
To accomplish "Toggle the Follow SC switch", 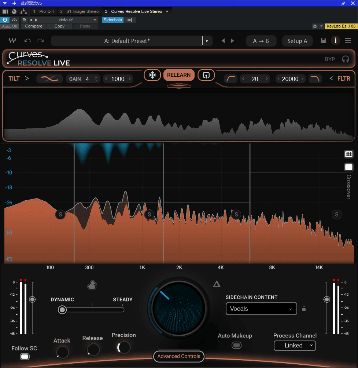I will pyautogui.click(x=25, y=357).
